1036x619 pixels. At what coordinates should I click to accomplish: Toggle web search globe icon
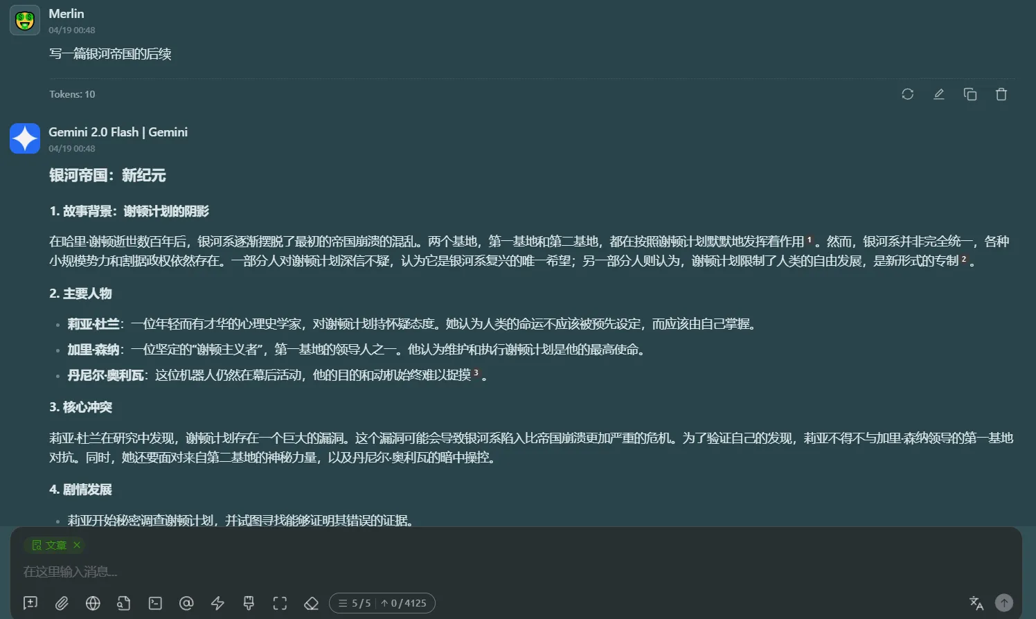tap(93, 603)
